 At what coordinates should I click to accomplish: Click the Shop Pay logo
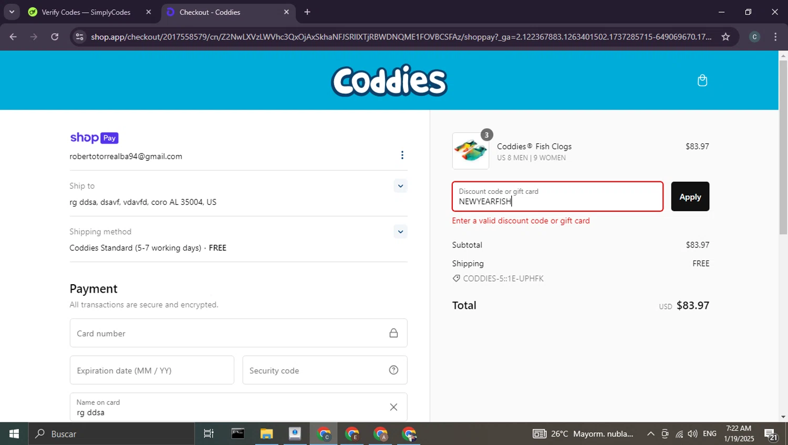pos(95,138)
